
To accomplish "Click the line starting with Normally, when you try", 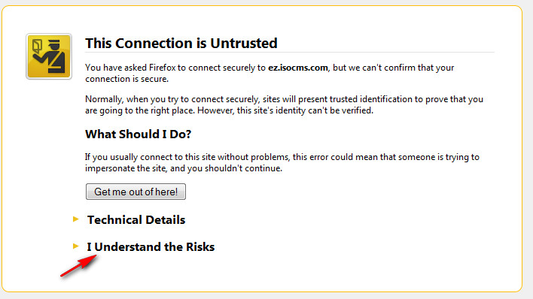I will [284, 99].
